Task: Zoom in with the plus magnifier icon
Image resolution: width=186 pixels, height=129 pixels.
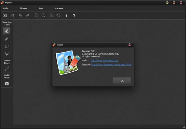Action: click(36, 15)
